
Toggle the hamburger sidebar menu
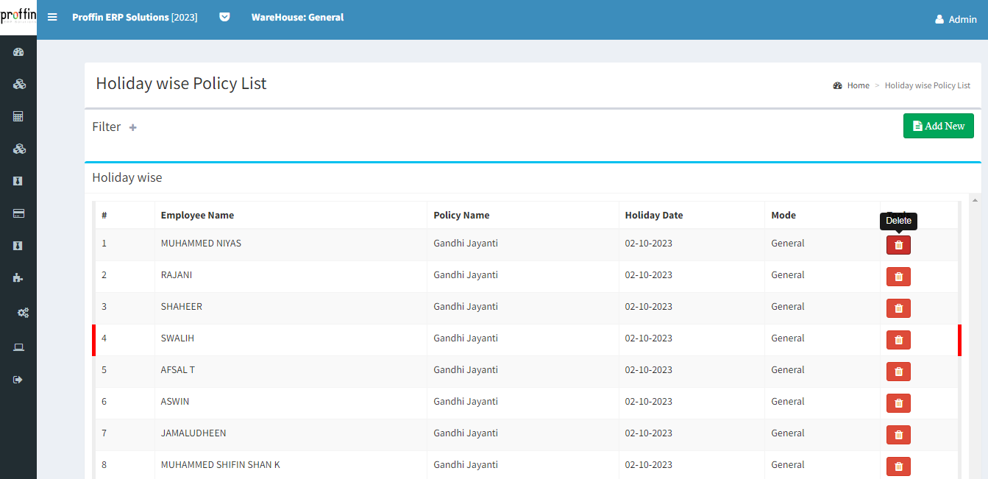pos(52,17)
